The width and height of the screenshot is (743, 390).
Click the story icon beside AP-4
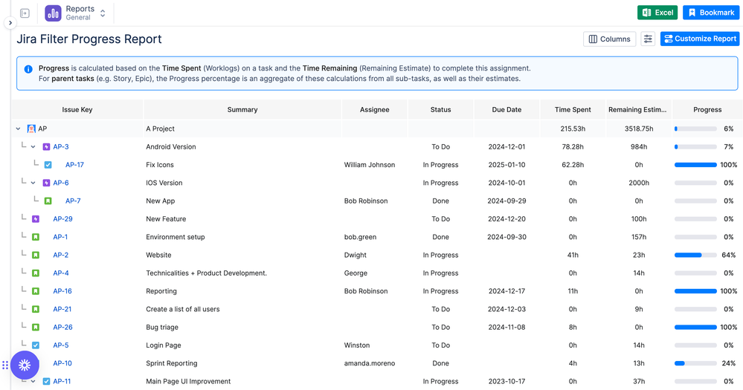coord(36,273)
